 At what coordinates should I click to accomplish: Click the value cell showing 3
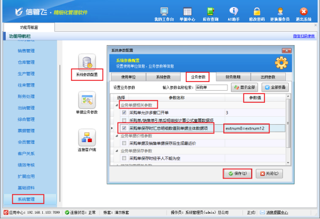click(255, 113)
